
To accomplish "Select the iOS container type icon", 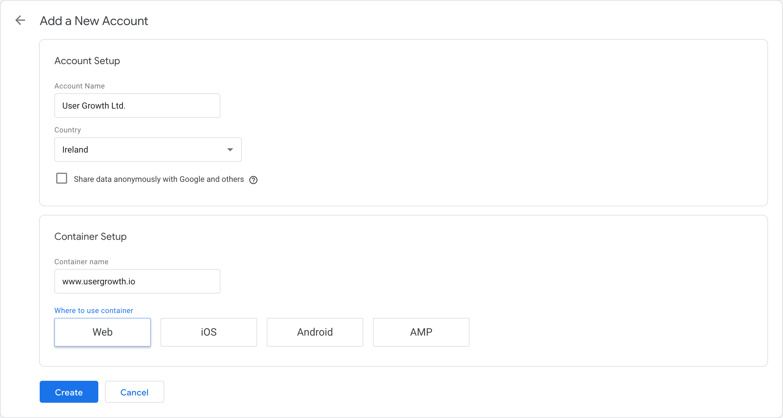I will pos(209,332).
